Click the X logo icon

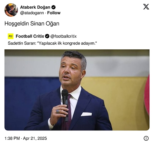146,7
